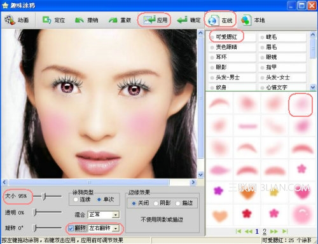The height and width of the screenshot is (244, 318).
Task: Click the face photo canvas
Action: point(99,104)
